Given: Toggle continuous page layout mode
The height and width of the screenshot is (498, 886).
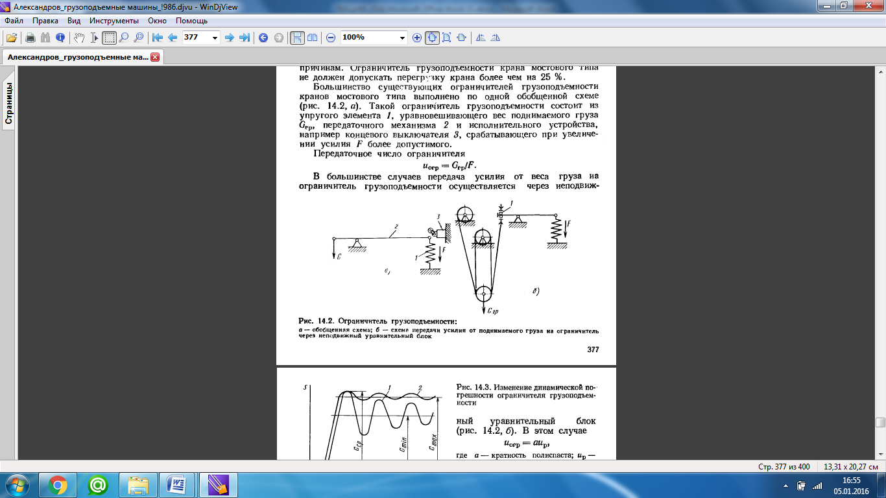Looking at the screenshot, I should point(297,38).
